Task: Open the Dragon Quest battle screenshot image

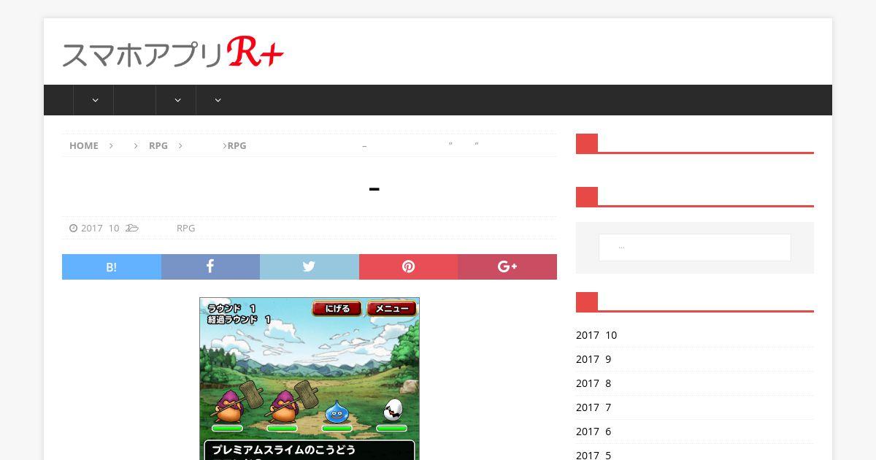Action: [310, 378]
